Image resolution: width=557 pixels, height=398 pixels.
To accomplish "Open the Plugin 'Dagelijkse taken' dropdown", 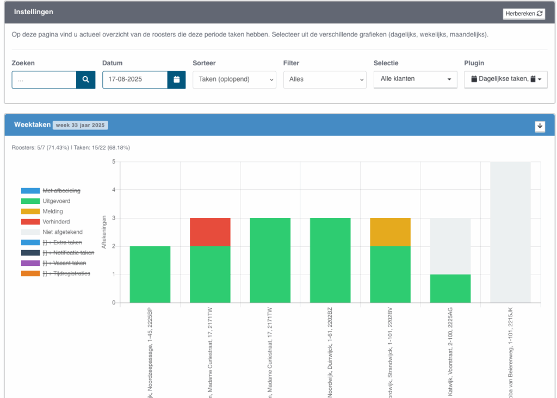I will point(505,79).
